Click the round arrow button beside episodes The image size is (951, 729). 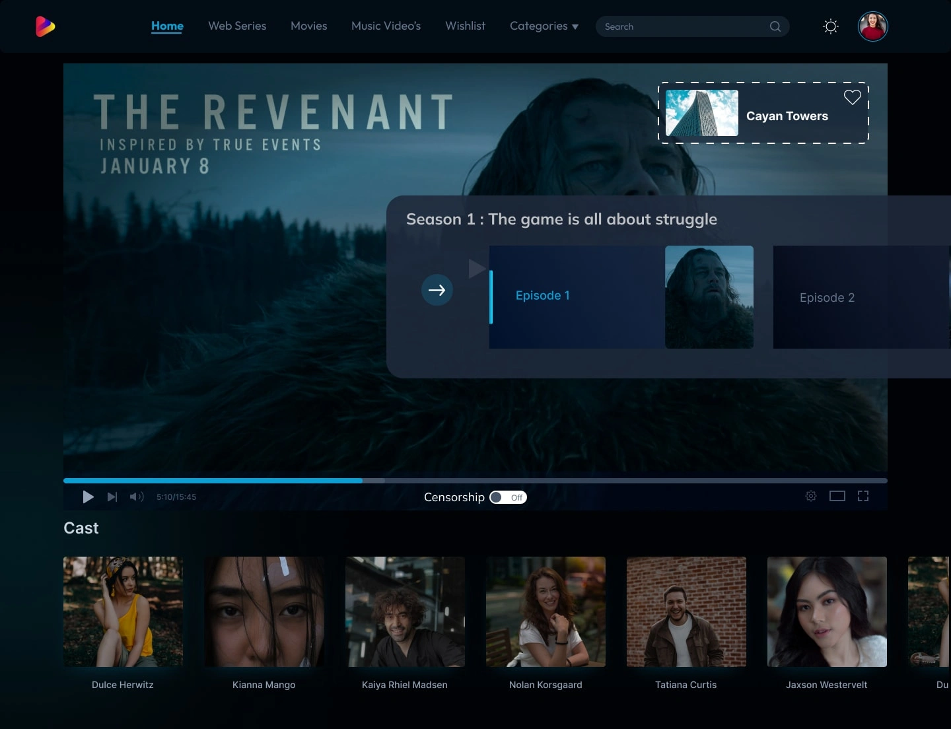click(437, 290)
